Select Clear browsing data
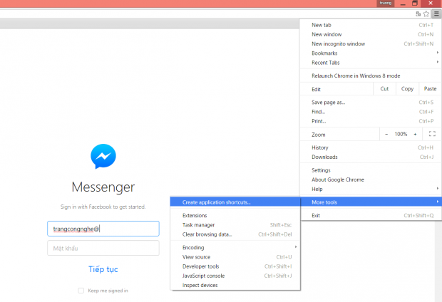 (x=235, y=234)
